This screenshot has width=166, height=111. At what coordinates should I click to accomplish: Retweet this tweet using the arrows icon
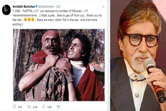tap(29, 107)
